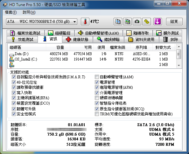189x154 pixels.
Task: Open the 檔案效能測試 tab
Action: tap(26, 33)
